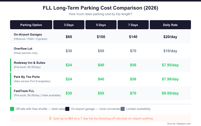Select the 7 Days column header
The height and width of the screenshot is (126, 201).
133,25
